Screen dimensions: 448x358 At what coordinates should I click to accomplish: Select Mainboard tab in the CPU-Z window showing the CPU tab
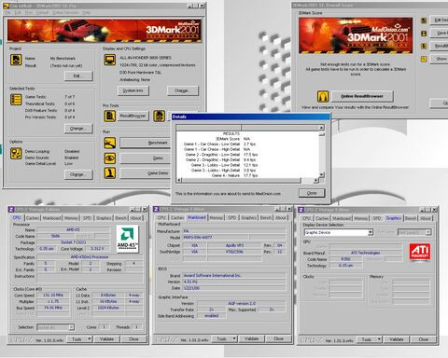pyautogui.click(x=51, y=218)
